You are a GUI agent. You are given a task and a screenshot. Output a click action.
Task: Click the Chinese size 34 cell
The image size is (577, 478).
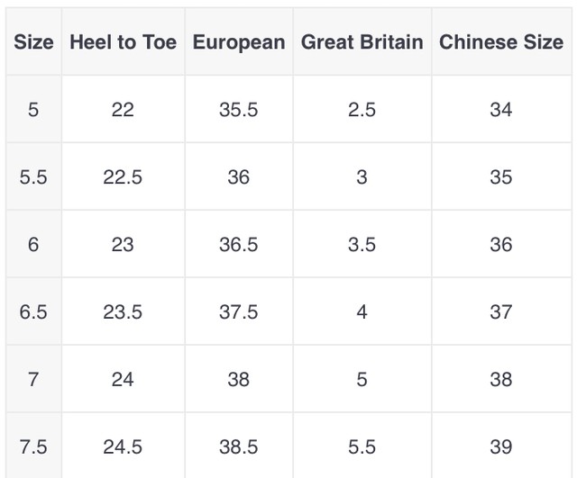(x=501, y=109)
